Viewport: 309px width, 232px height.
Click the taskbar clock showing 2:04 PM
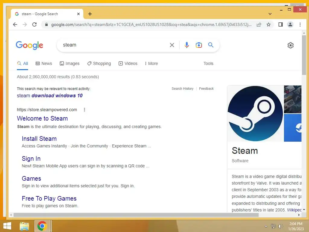pyautogui.click(x=296, y=226)
